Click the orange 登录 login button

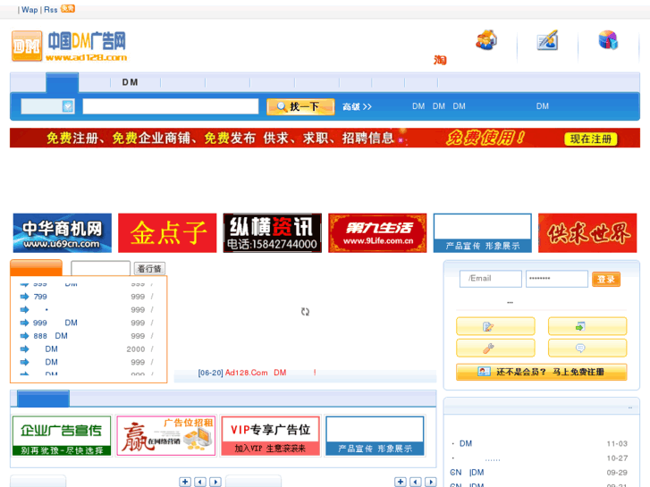606,279
